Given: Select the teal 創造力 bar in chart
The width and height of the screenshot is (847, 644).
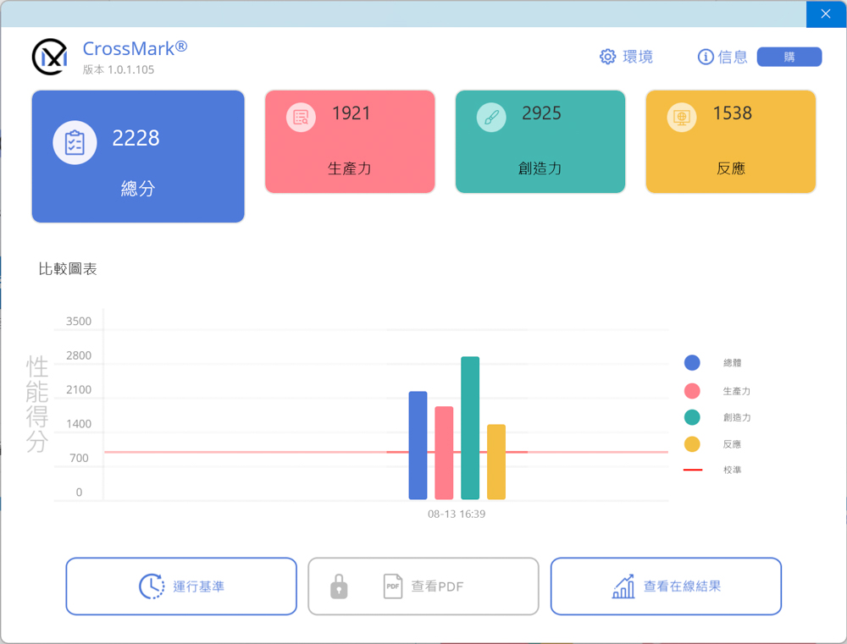Looking at the screenshot, I should point(470,428).
